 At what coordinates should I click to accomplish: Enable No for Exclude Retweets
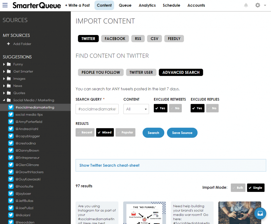(175, 108)
